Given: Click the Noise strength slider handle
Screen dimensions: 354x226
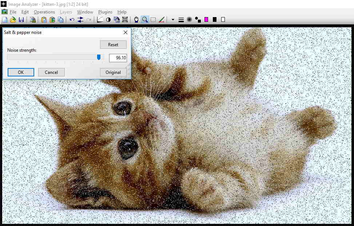Looking at the screenshot, I should 99,57.
